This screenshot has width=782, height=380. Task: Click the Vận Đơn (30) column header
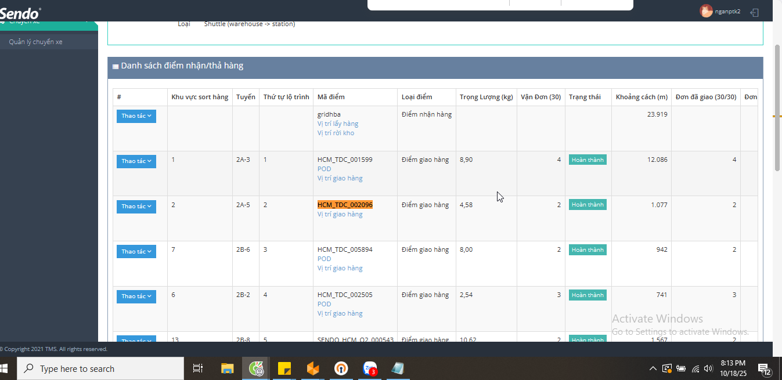click(x=540, y=97)
